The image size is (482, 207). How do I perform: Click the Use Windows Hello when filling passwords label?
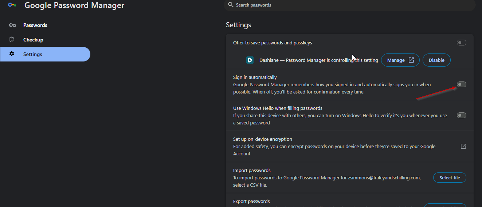278,108
